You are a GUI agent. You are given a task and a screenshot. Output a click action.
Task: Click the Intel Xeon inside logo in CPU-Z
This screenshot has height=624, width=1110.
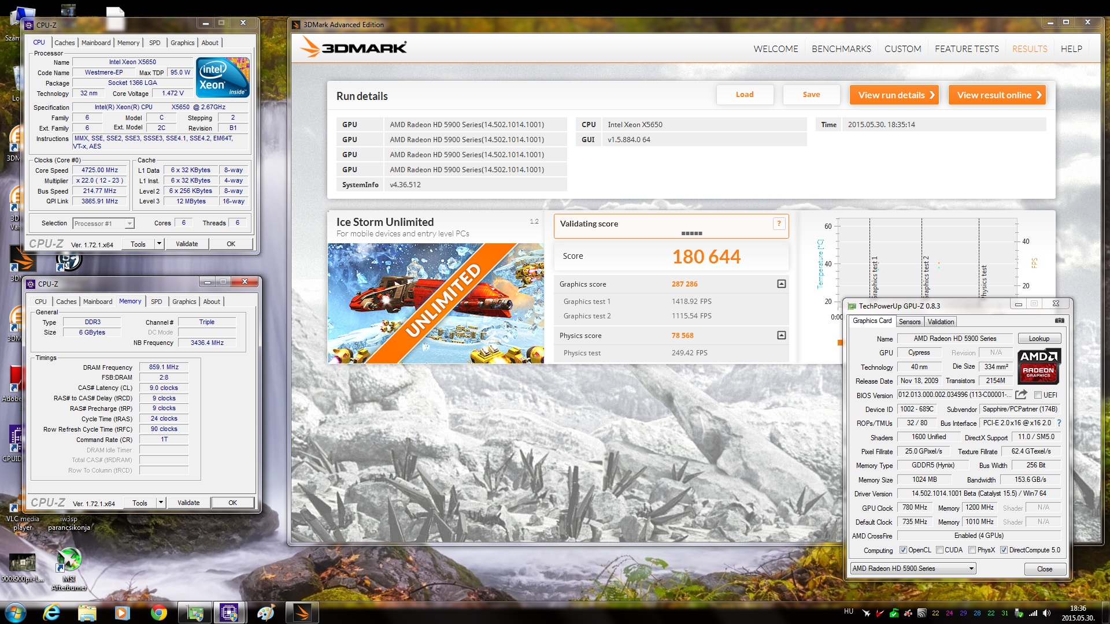pyautogui.click(x=223, y=77)
